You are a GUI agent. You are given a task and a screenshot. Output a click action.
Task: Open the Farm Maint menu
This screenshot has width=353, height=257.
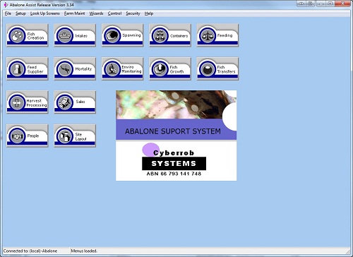[74, 13]
